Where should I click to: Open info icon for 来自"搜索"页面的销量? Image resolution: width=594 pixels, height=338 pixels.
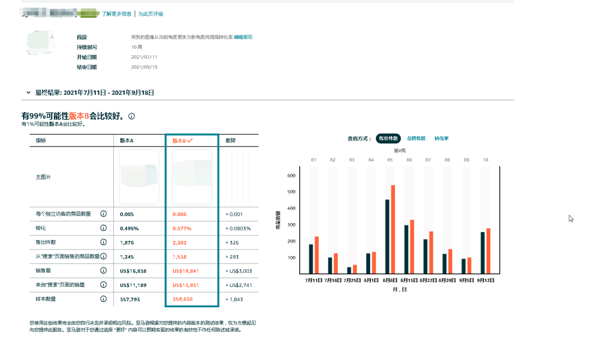[103, 285]
